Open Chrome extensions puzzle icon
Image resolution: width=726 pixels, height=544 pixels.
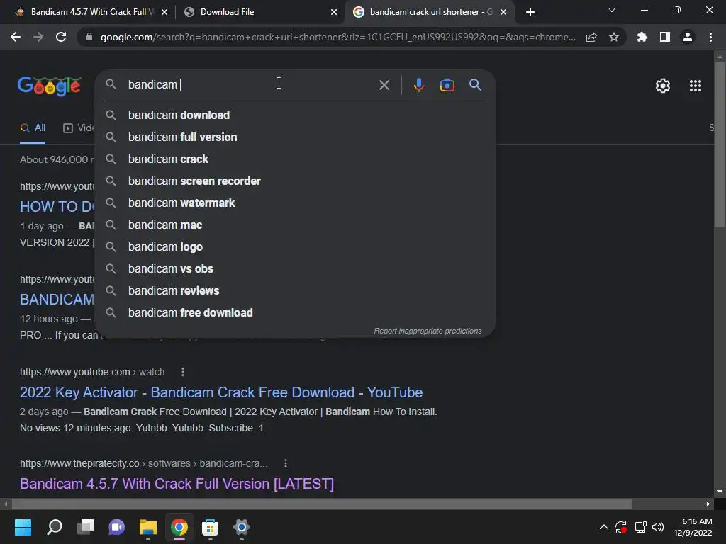click(642, 37)
